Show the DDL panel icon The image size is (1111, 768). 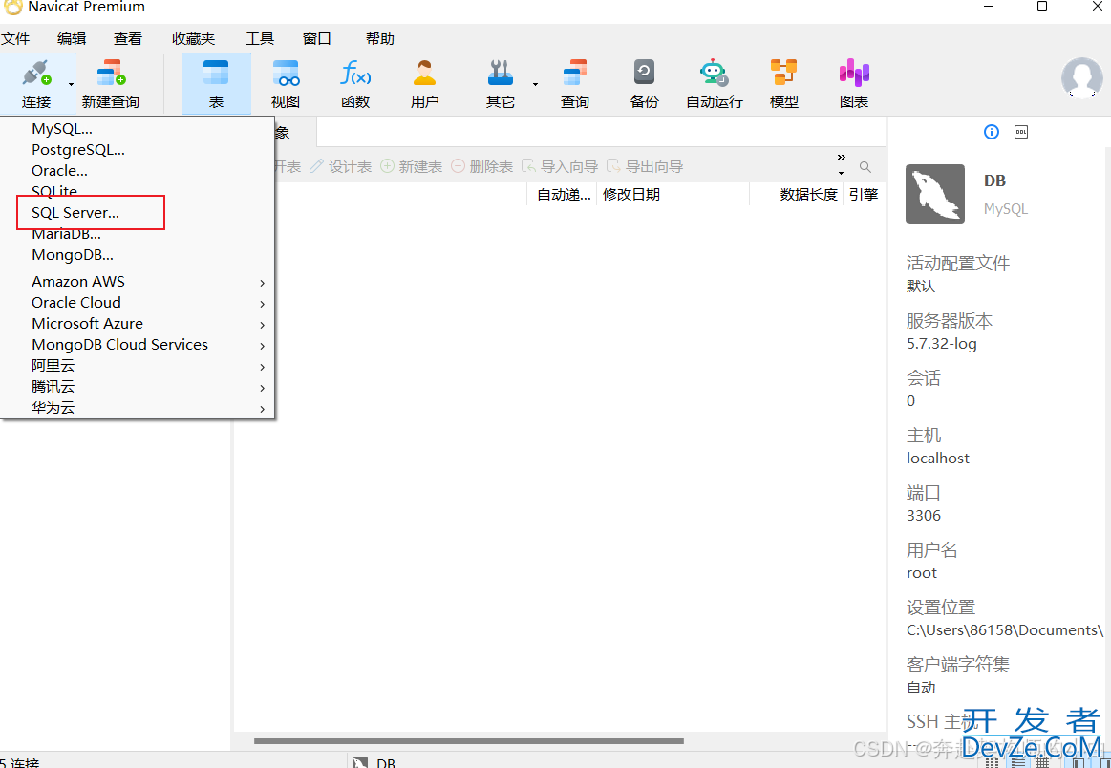tap(1021, 132)
